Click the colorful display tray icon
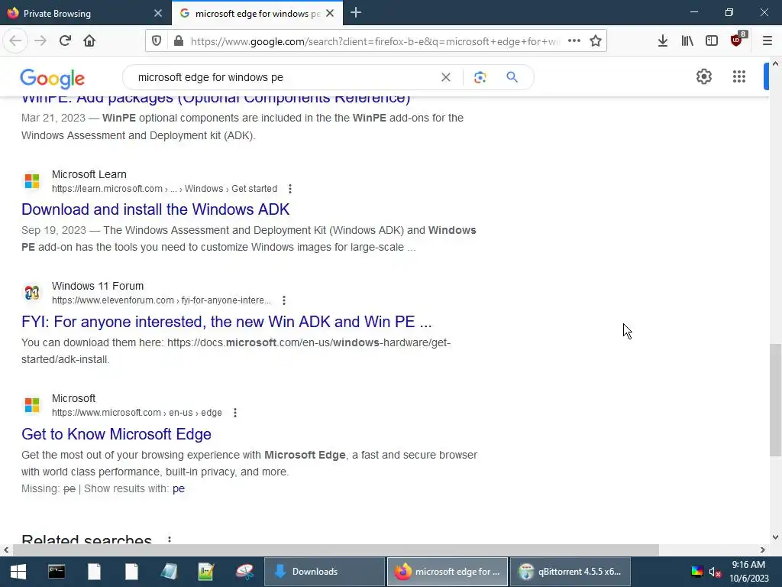Image resolution: width=782 pixels, height=587 pixels. (696, 572)
